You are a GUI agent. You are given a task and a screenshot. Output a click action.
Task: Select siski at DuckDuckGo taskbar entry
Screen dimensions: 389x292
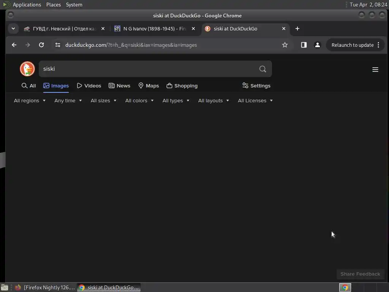coord(109,287)
